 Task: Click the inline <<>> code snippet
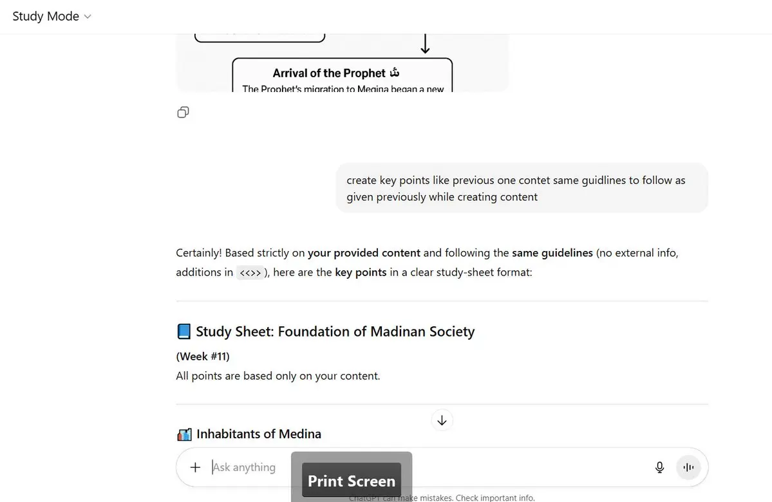250,272
